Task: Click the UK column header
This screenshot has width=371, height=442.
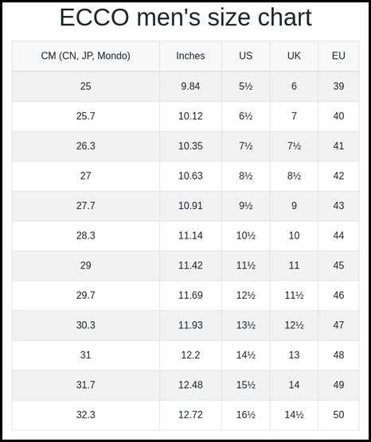Action: pyautogui.click(x=294, y=56)
